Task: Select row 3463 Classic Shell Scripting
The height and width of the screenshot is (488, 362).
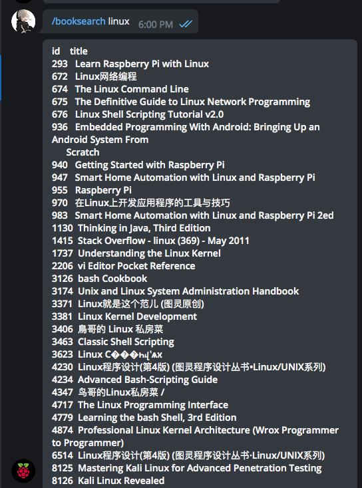Action: coord(112,342)
